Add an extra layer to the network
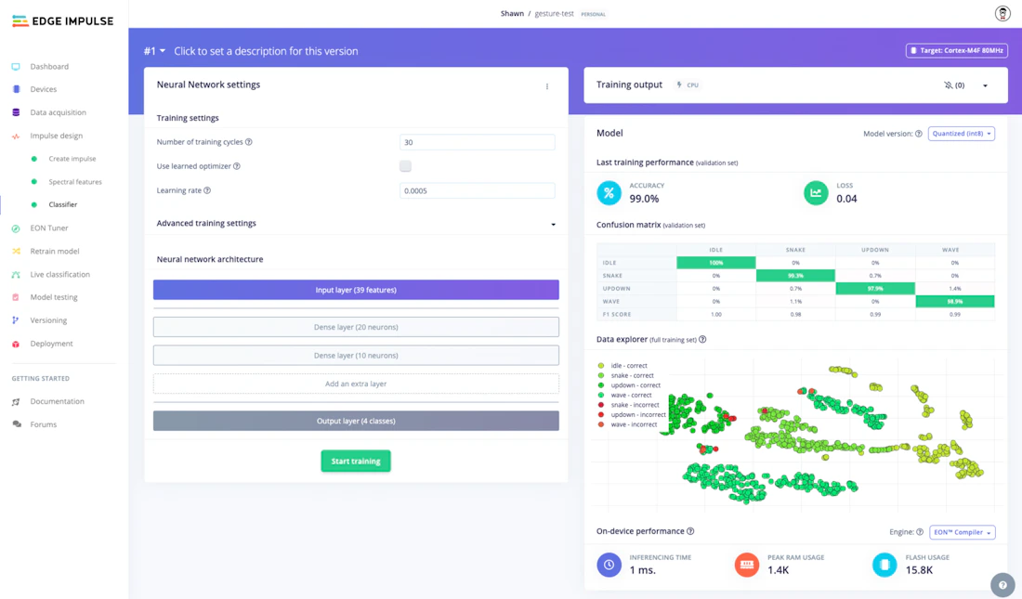Image resolution: width=1022 pixels, height=599 pixels. pyautogui.click(x=355, y=384)
